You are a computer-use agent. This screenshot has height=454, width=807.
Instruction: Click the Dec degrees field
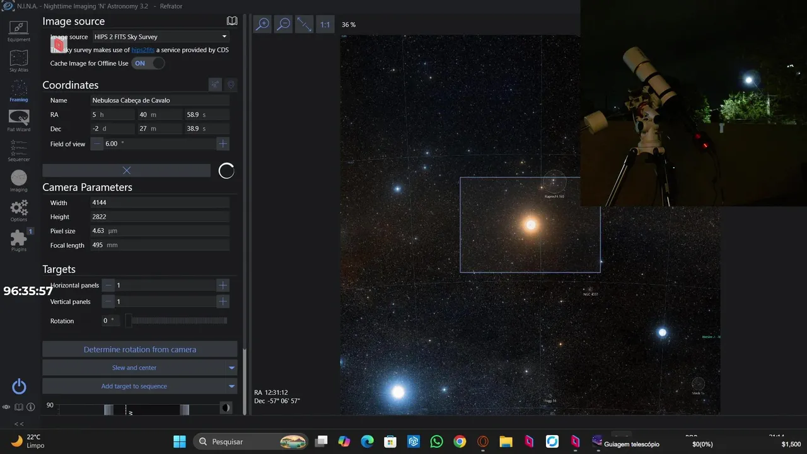tap(113, 129)
